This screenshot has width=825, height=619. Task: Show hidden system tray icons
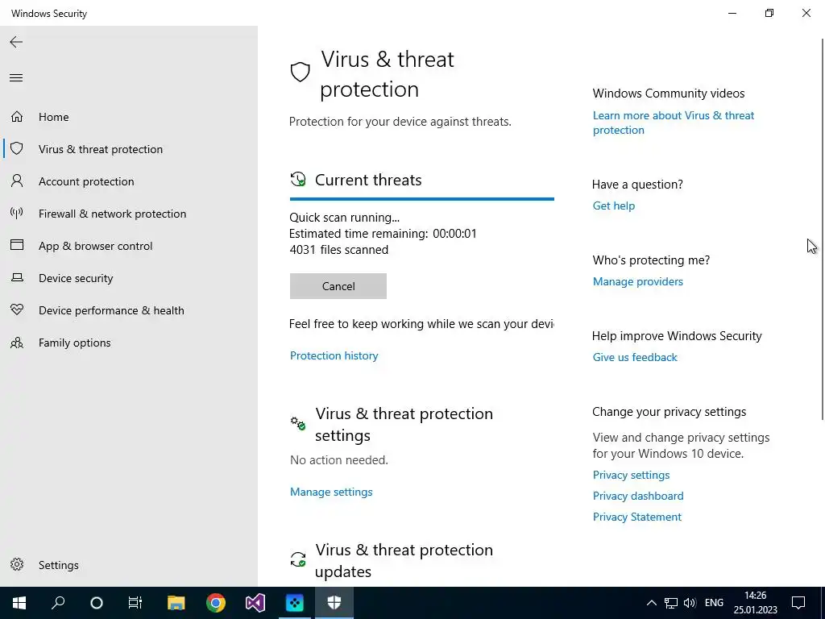pyautogui.click(x=651, y=603)
